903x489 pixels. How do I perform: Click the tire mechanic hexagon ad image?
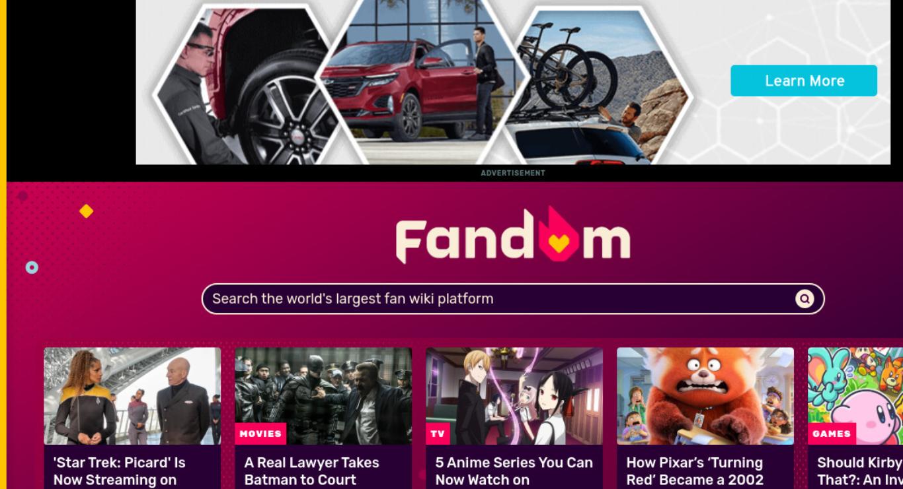(x=248, y=86)
